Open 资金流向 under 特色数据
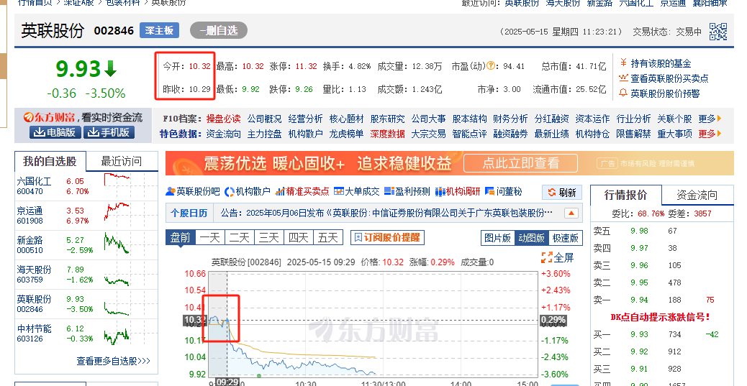Image resolution: width=747 pixels, height=386 pixels. point(223,134)
